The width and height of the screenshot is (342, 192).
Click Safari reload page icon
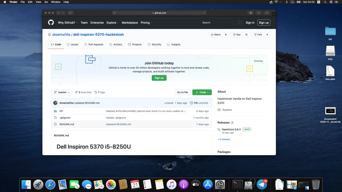tap(204, 13)
